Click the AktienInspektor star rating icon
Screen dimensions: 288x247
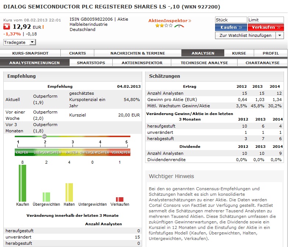click(164, 26)
